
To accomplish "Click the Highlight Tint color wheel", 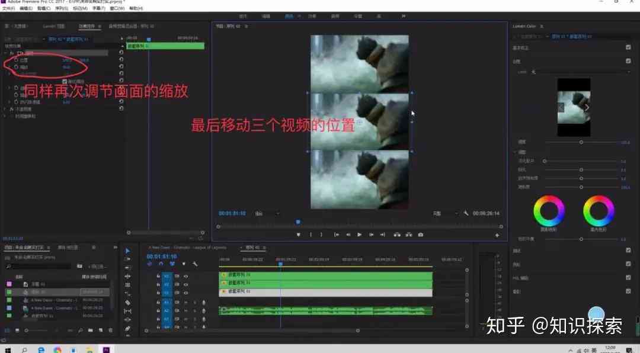I will click(x=599, y=211).
